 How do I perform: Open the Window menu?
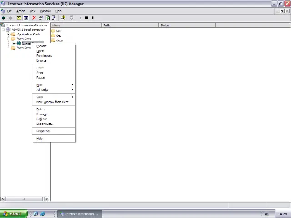pos(45,11)
